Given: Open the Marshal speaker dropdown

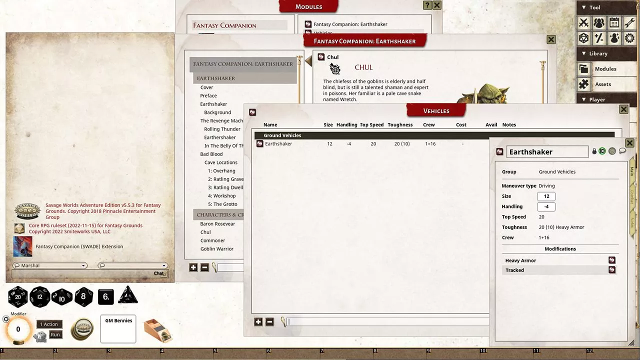Looking at the screenshot, I should pos(49,265).
